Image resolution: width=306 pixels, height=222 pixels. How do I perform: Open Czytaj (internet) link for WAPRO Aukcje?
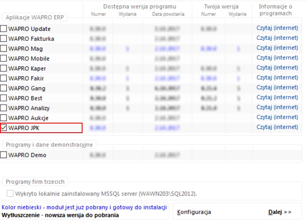(x=277, y=117)
